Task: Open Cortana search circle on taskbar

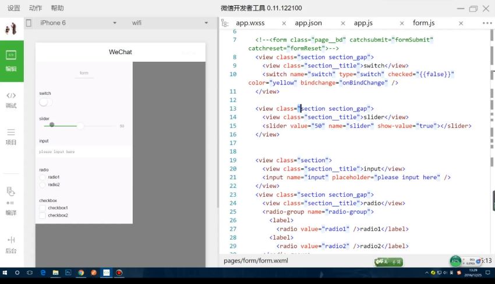Action: [x=17, y=272]
